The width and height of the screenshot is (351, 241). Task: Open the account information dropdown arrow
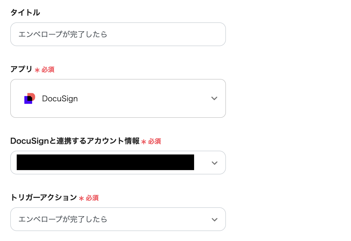coord(214,163)
